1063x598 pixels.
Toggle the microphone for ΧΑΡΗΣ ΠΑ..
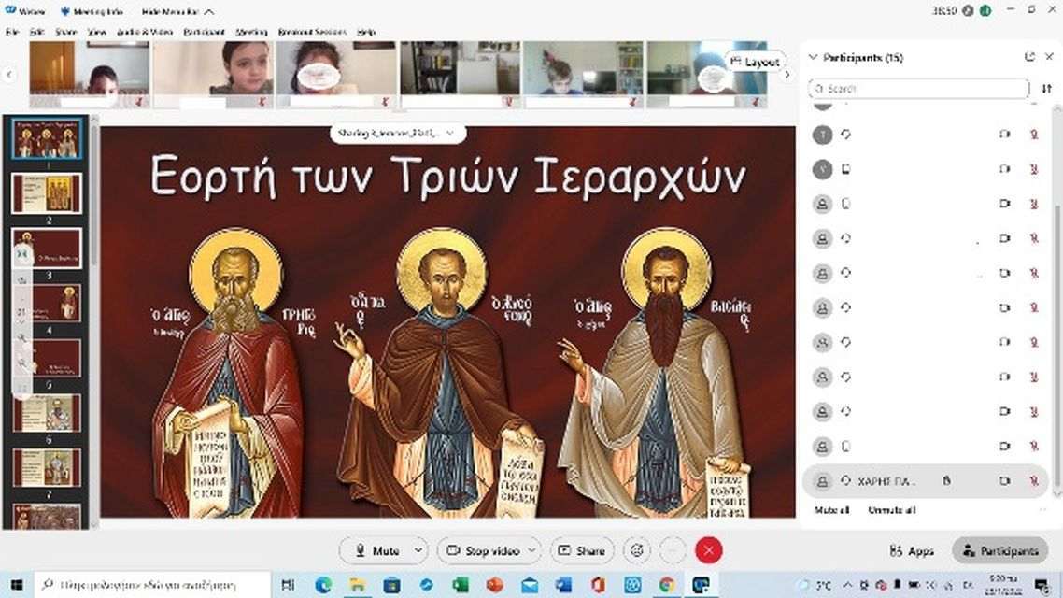coord(1034,480)
